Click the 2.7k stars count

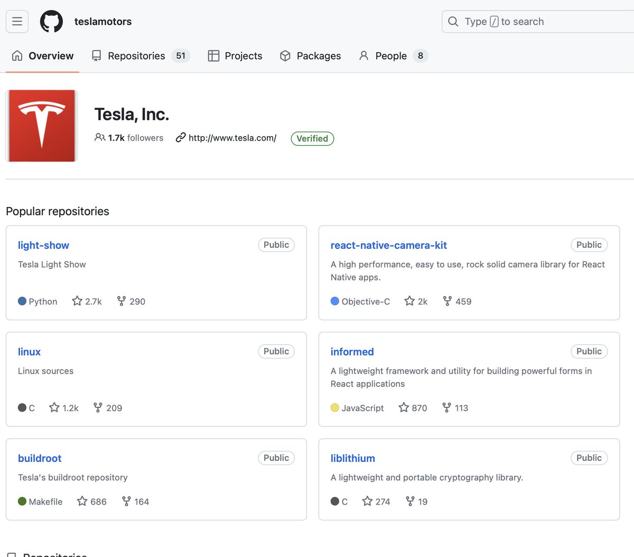(94, 302)
